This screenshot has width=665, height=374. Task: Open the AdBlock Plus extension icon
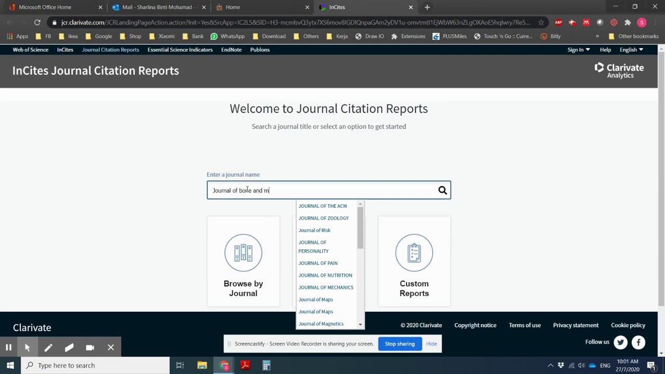(558, 22)
